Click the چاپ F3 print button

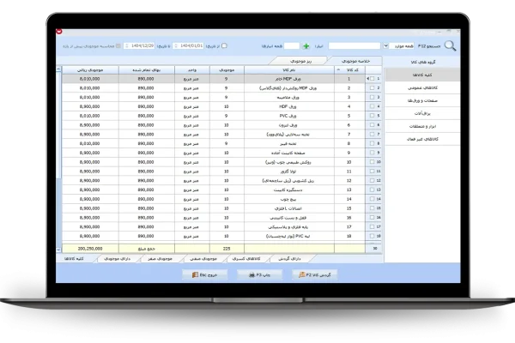pyautogui.click(x=260, y=274)
